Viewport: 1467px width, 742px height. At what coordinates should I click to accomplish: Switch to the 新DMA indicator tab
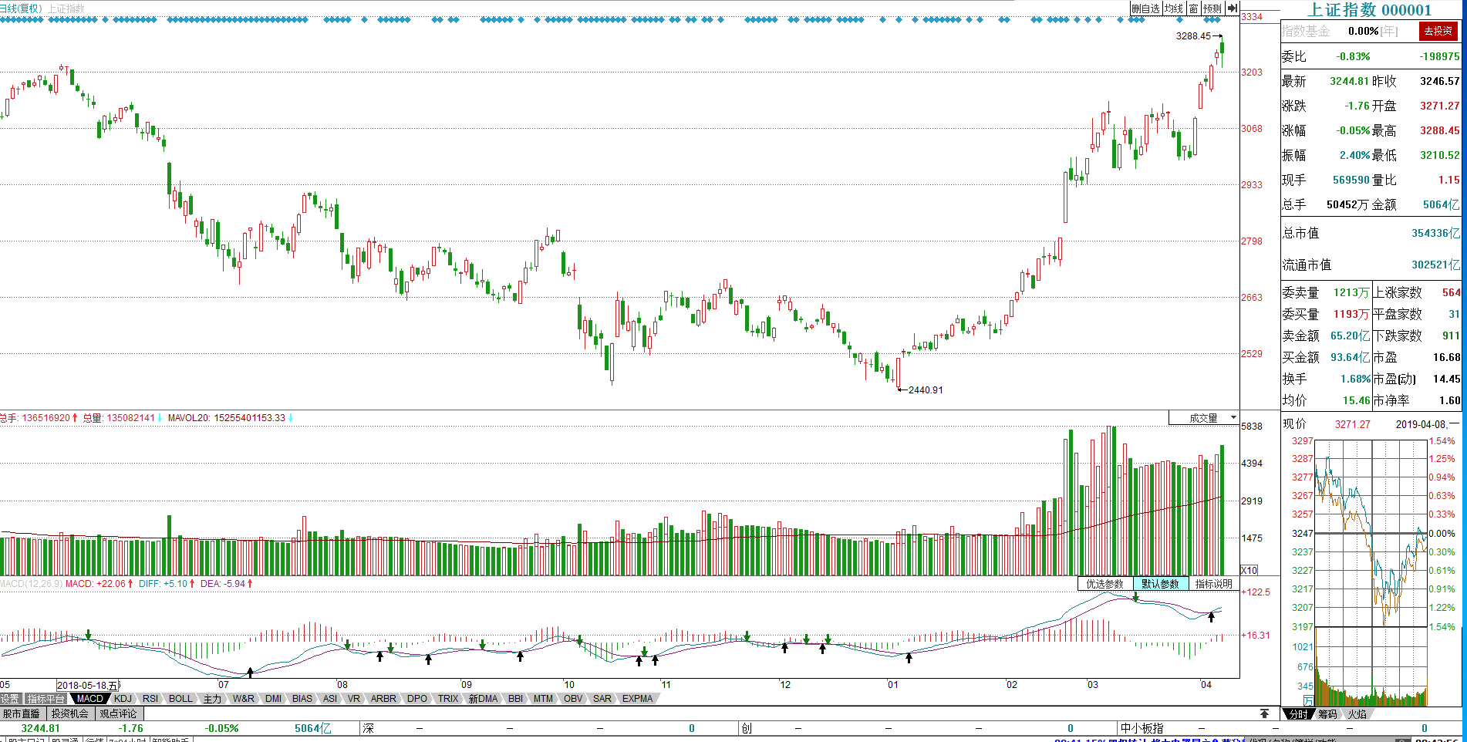point(484,699)
